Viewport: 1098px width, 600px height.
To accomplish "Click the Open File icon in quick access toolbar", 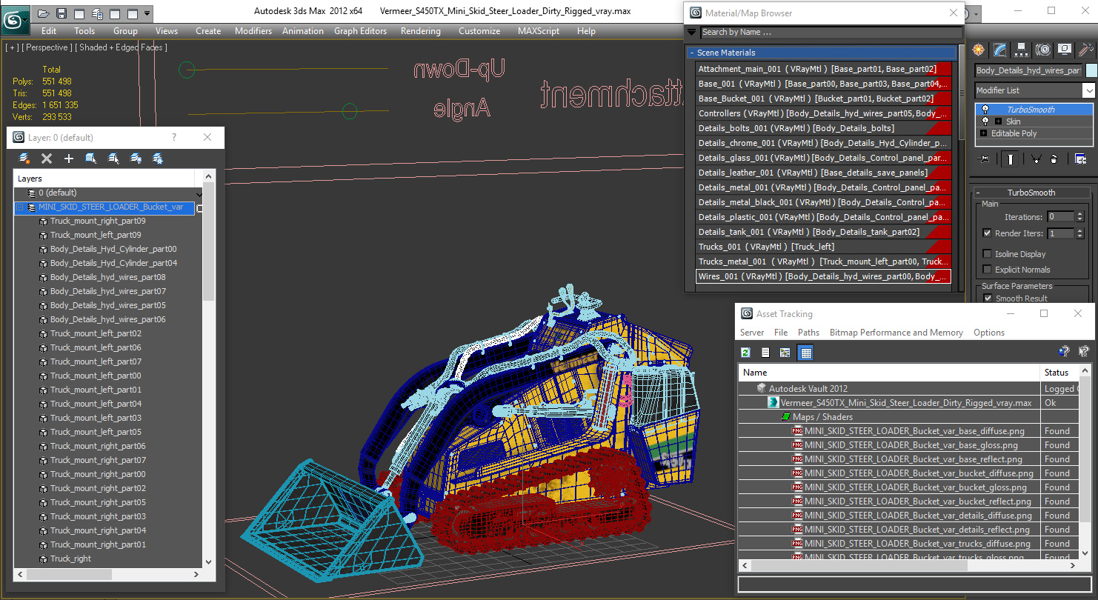I will [x=44, y=13].
